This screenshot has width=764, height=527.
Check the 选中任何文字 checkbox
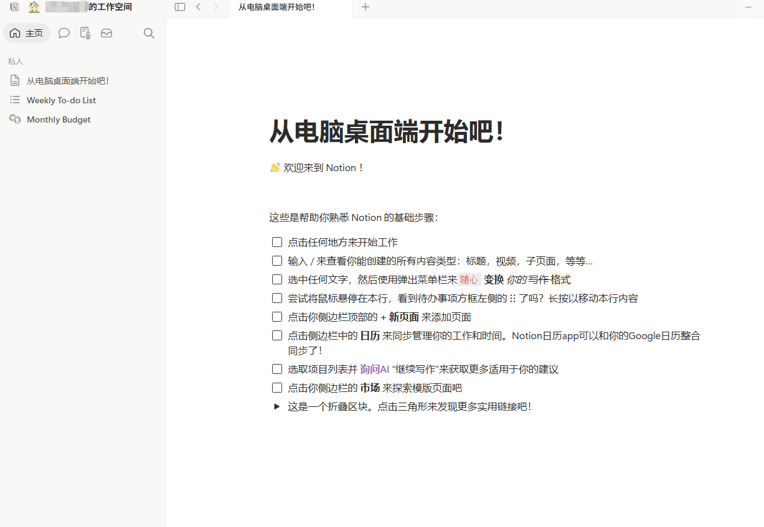tap(277, 279)
